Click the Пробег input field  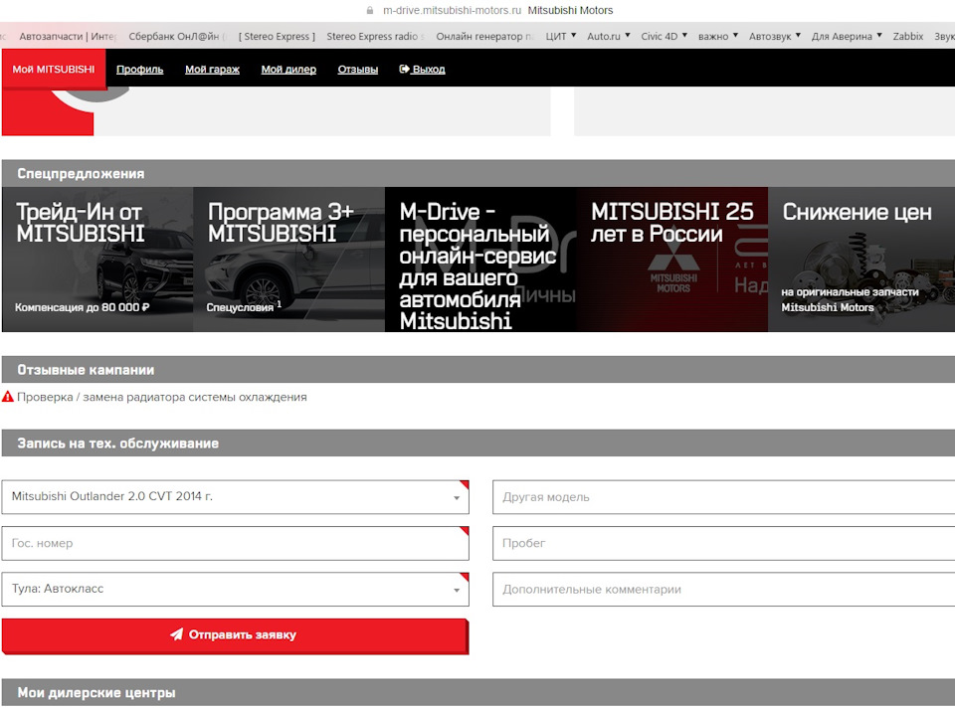tap(723, 543)
